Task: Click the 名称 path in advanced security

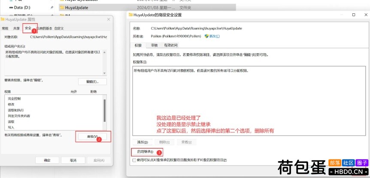Action: click(x=196, y=28)
